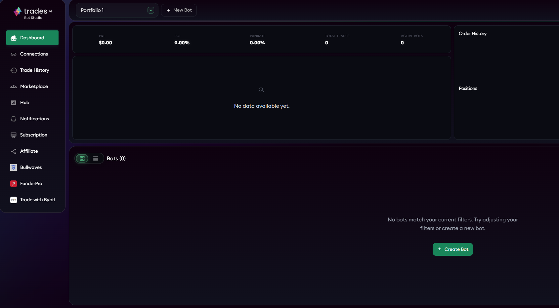Open Bullwaves via its shield icon
Viewport: 559px width, 308px height.
(x=14, y=168)
